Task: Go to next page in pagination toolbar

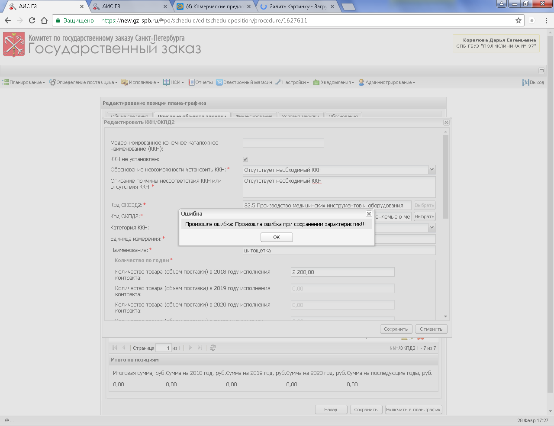Action: pyautogui.click(x=190, y=348)
